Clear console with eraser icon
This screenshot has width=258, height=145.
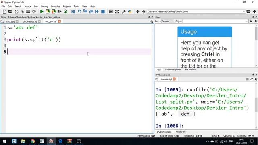(252, 79)
